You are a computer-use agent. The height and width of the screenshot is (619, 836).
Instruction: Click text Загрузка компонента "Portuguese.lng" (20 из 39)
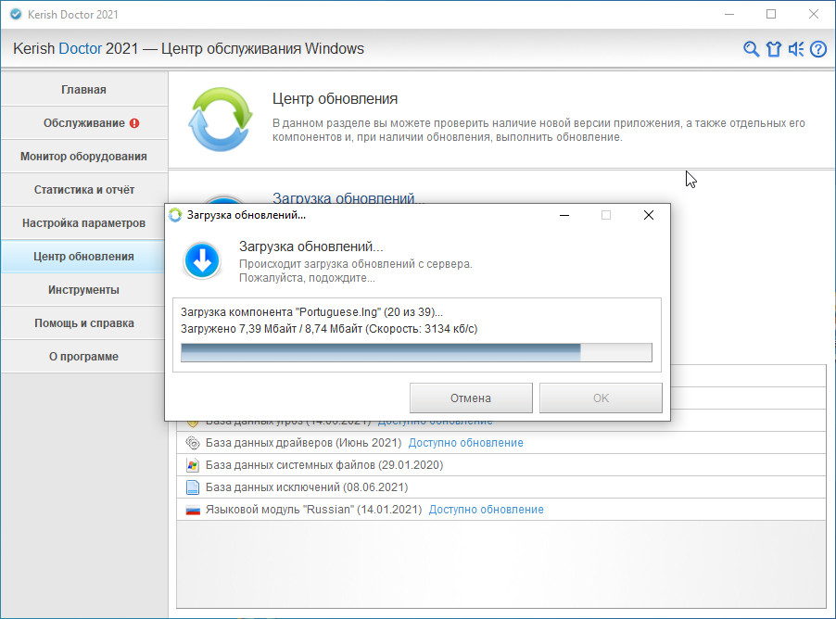(x=311, y=312)
